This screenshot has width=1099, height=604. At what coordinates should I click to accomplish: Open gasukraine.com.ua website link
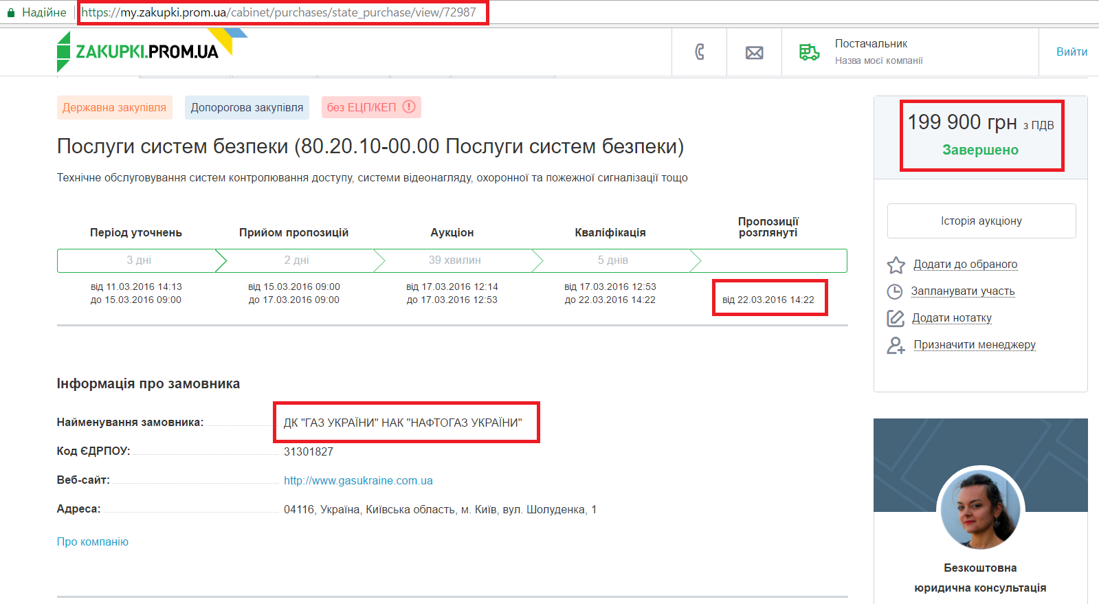click(x=358, y=481)
